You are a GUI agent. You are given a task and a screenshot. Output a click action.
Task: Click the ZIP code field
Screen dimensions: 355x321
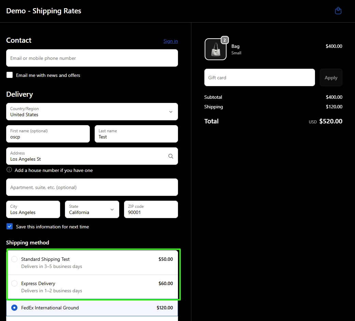tap(151, 209)
